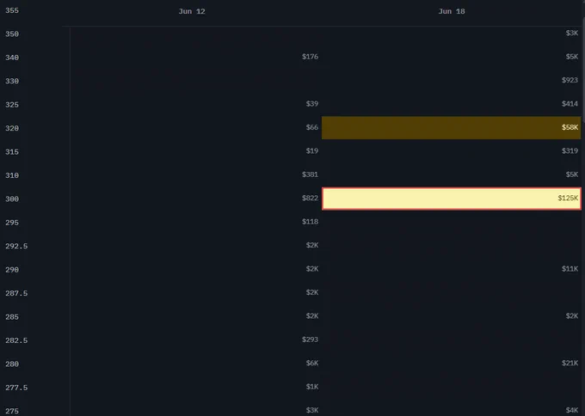Screen dimensions: 585x416
Task: Click the $21K cell at strike 280
Action: [x=570, y=363]
